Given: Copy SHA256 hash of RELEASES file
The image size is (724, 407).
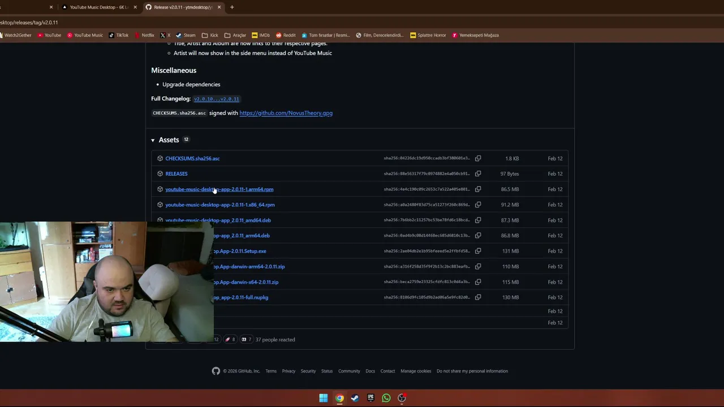Looking at the screenshot, I should (x=478, y=174).
